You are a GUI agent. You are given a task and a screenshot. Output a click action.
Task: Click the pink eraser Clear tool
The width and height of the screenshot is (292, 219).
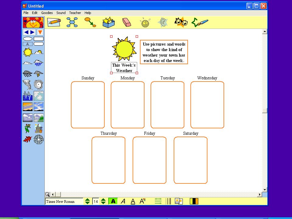(127, 22)
